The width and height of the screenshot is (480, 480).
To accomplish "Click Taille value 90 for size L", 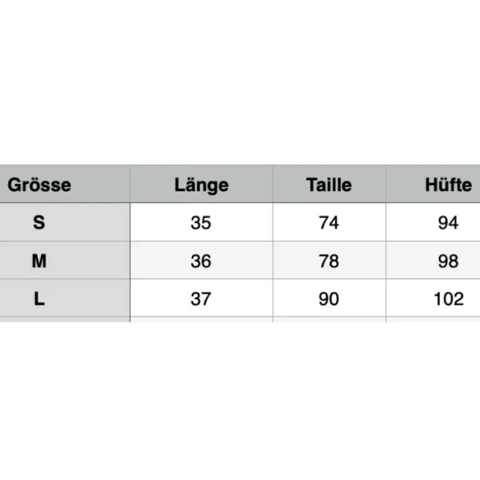I will pyautogui.click(x=329, y=299).
